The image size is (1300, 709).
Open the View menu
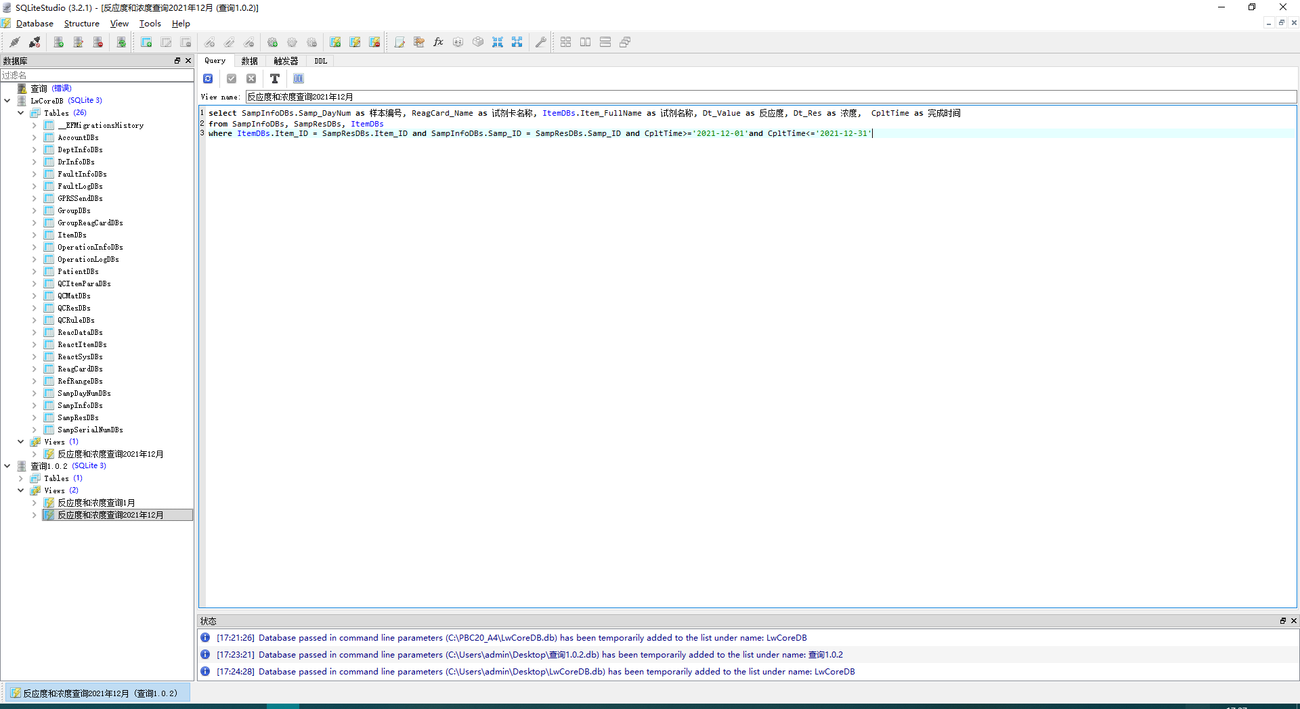tap(119, 24)
